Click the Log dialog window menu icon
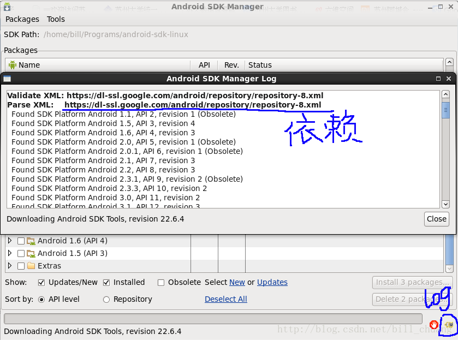Viewport: 458px width, 340px height. (7, 79)
